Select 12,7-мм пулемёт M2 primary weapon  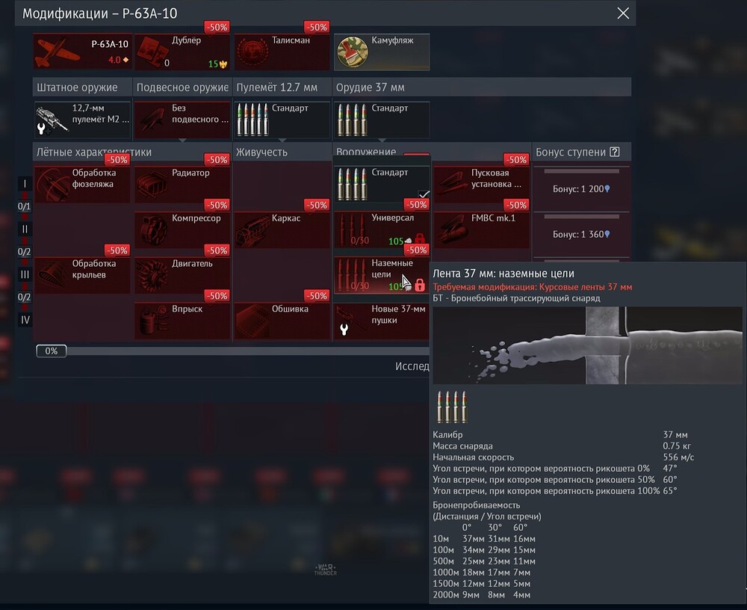coord(82,119)
